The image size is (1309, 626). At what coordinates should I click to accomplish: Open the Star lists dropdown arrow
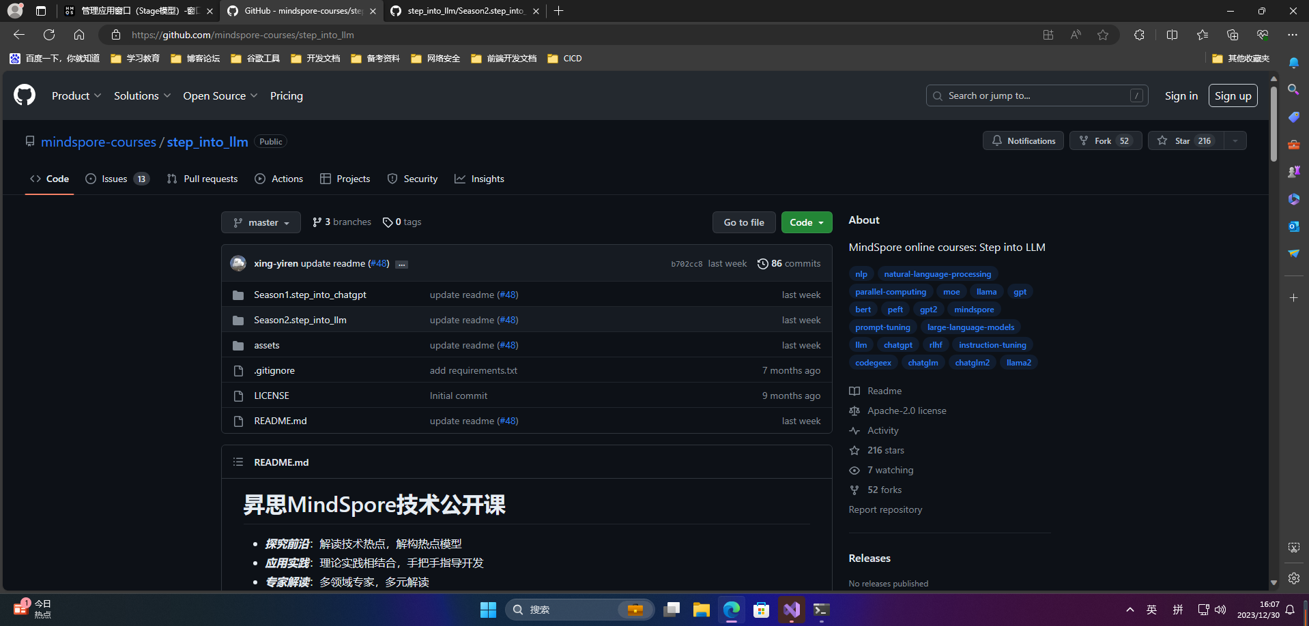pos(1235,140)
